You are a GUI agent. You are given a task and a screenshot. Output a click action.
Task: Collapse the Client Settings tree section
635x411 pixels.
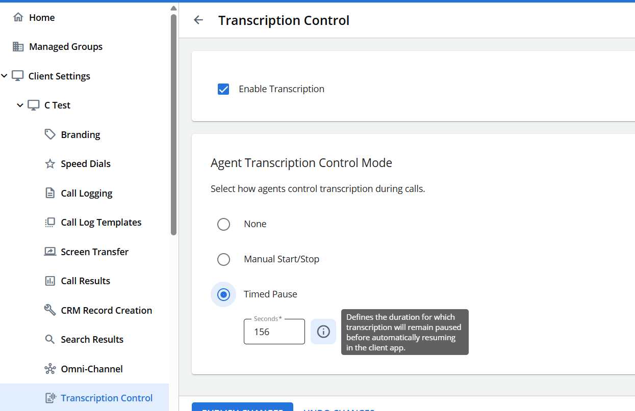5,76
